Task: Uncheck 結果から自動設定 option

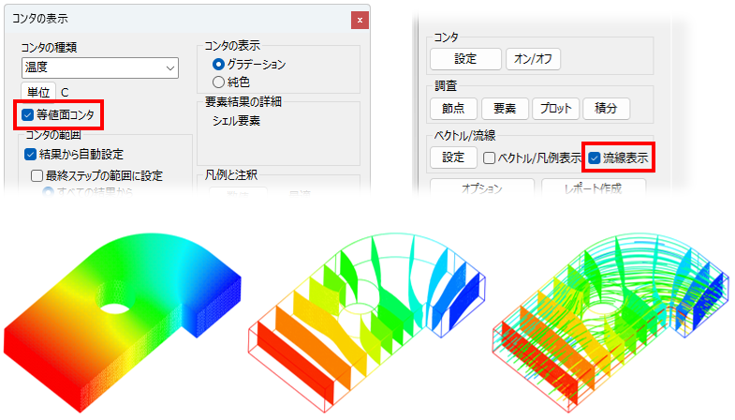Action: click(31, 154)
